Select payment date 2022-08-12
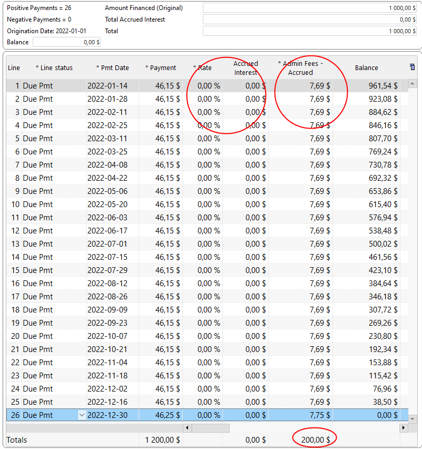The height and width of the screenshot is (449, 422). 107,284
